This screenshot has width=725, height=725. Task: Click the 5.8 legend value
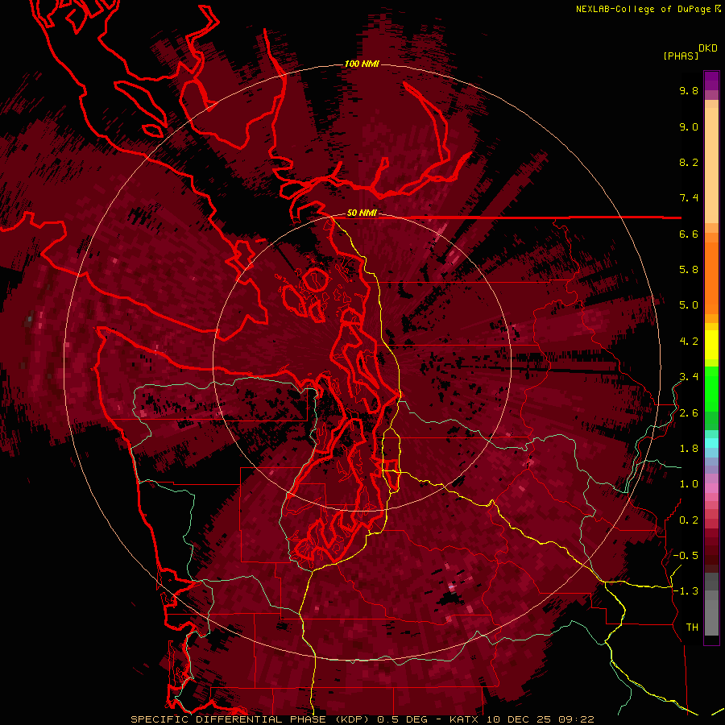(689, 270)
